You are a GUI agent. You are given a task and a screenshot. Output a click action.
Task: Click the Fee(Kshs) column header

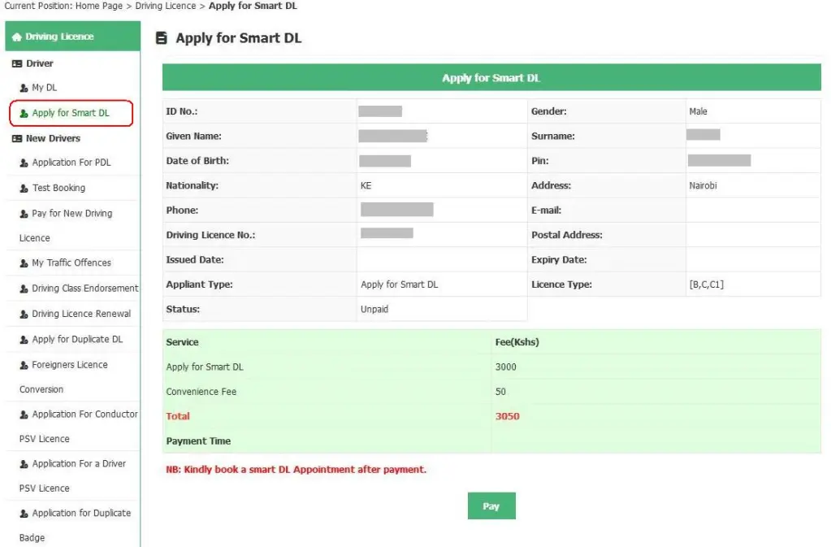point(517,342)
